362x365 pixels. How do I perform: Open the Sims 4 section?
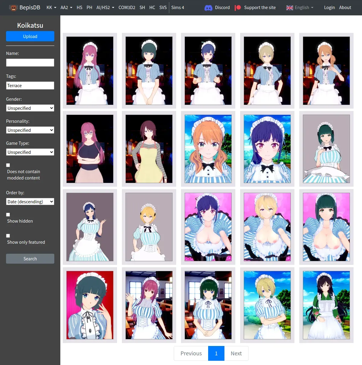click(178, 8)
